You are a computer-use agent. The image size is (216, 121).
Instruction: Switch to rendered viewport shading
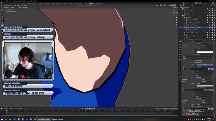[x=175, y=5]
